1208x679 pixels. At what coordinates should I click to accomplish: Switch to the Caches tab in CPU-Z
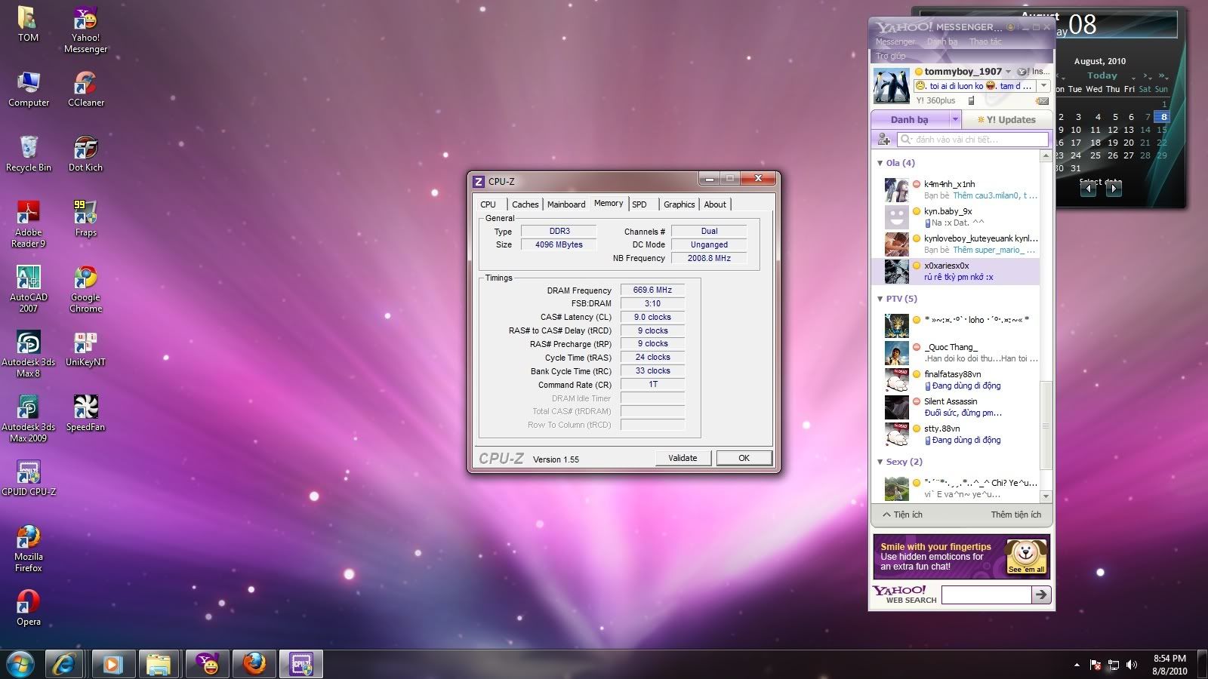pos(525,204)
